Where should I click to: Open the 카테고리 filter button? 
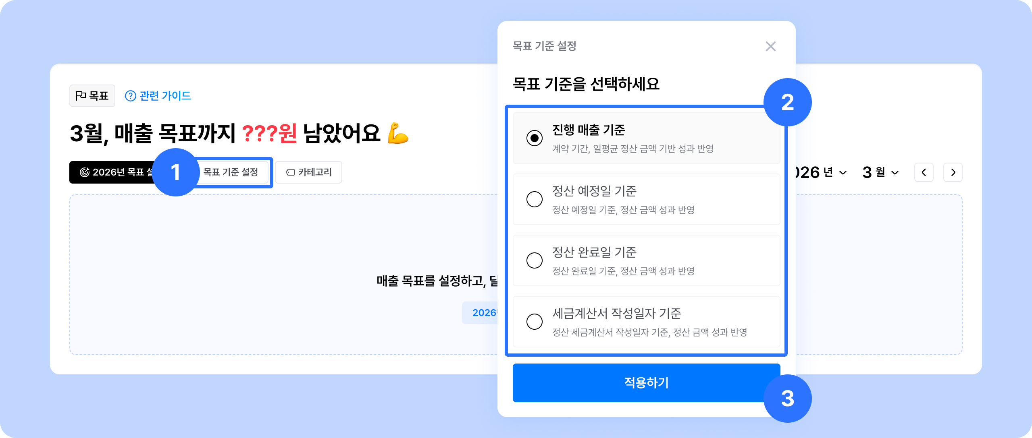(309, 172)
